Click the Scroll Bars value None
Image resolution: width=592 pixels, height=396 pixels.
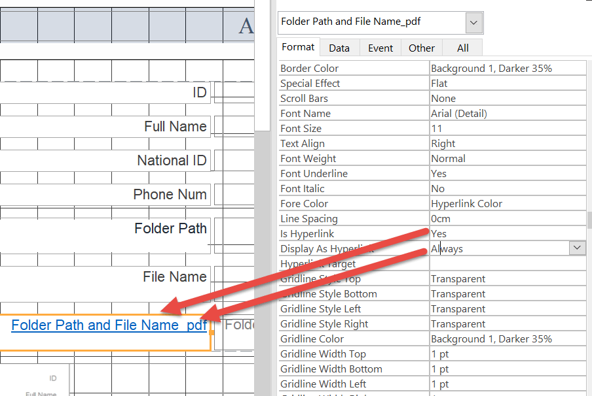tap(508, 98)
